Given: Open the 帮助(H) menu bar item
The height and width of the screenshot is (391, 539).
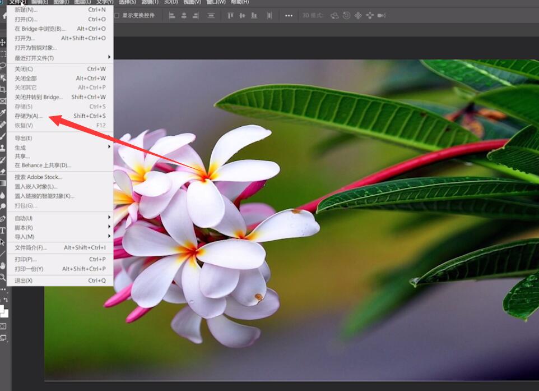Looking at the screenshot, I should coord(240,2).
